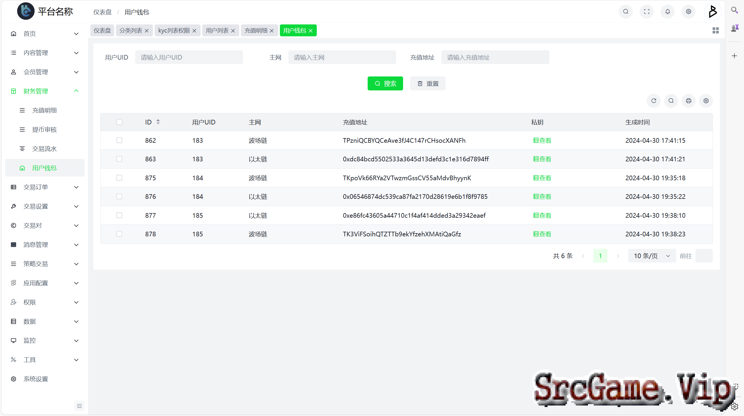Image resolution: width=744 pixels, height=416 pixels.
Task: Open header settings gear
Action: 688,12
